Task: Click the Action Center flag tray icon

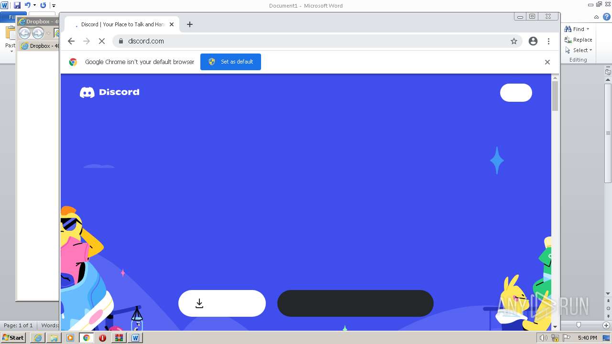Action: (x=567, y=338)
